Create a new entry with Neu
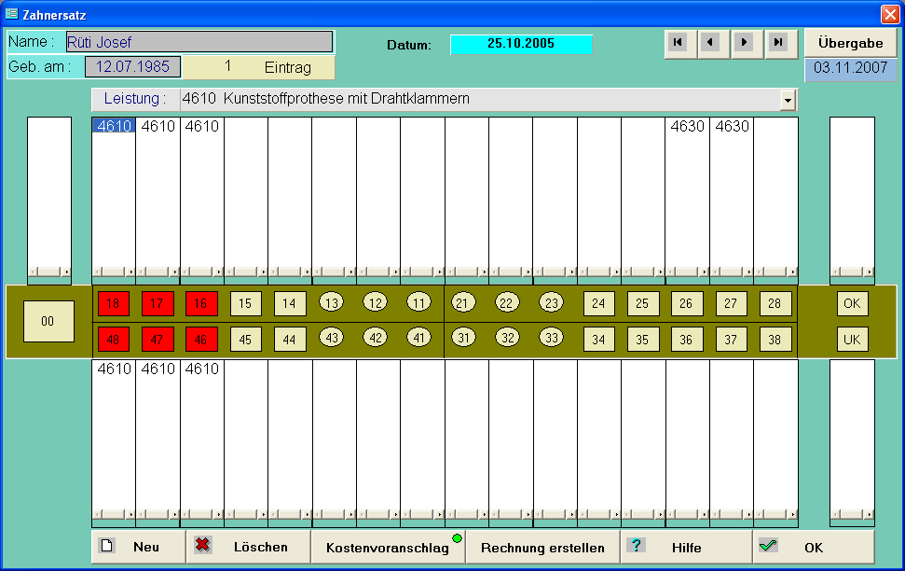The width and height of the screenshot is (905, 571). (x=138, y=548)
